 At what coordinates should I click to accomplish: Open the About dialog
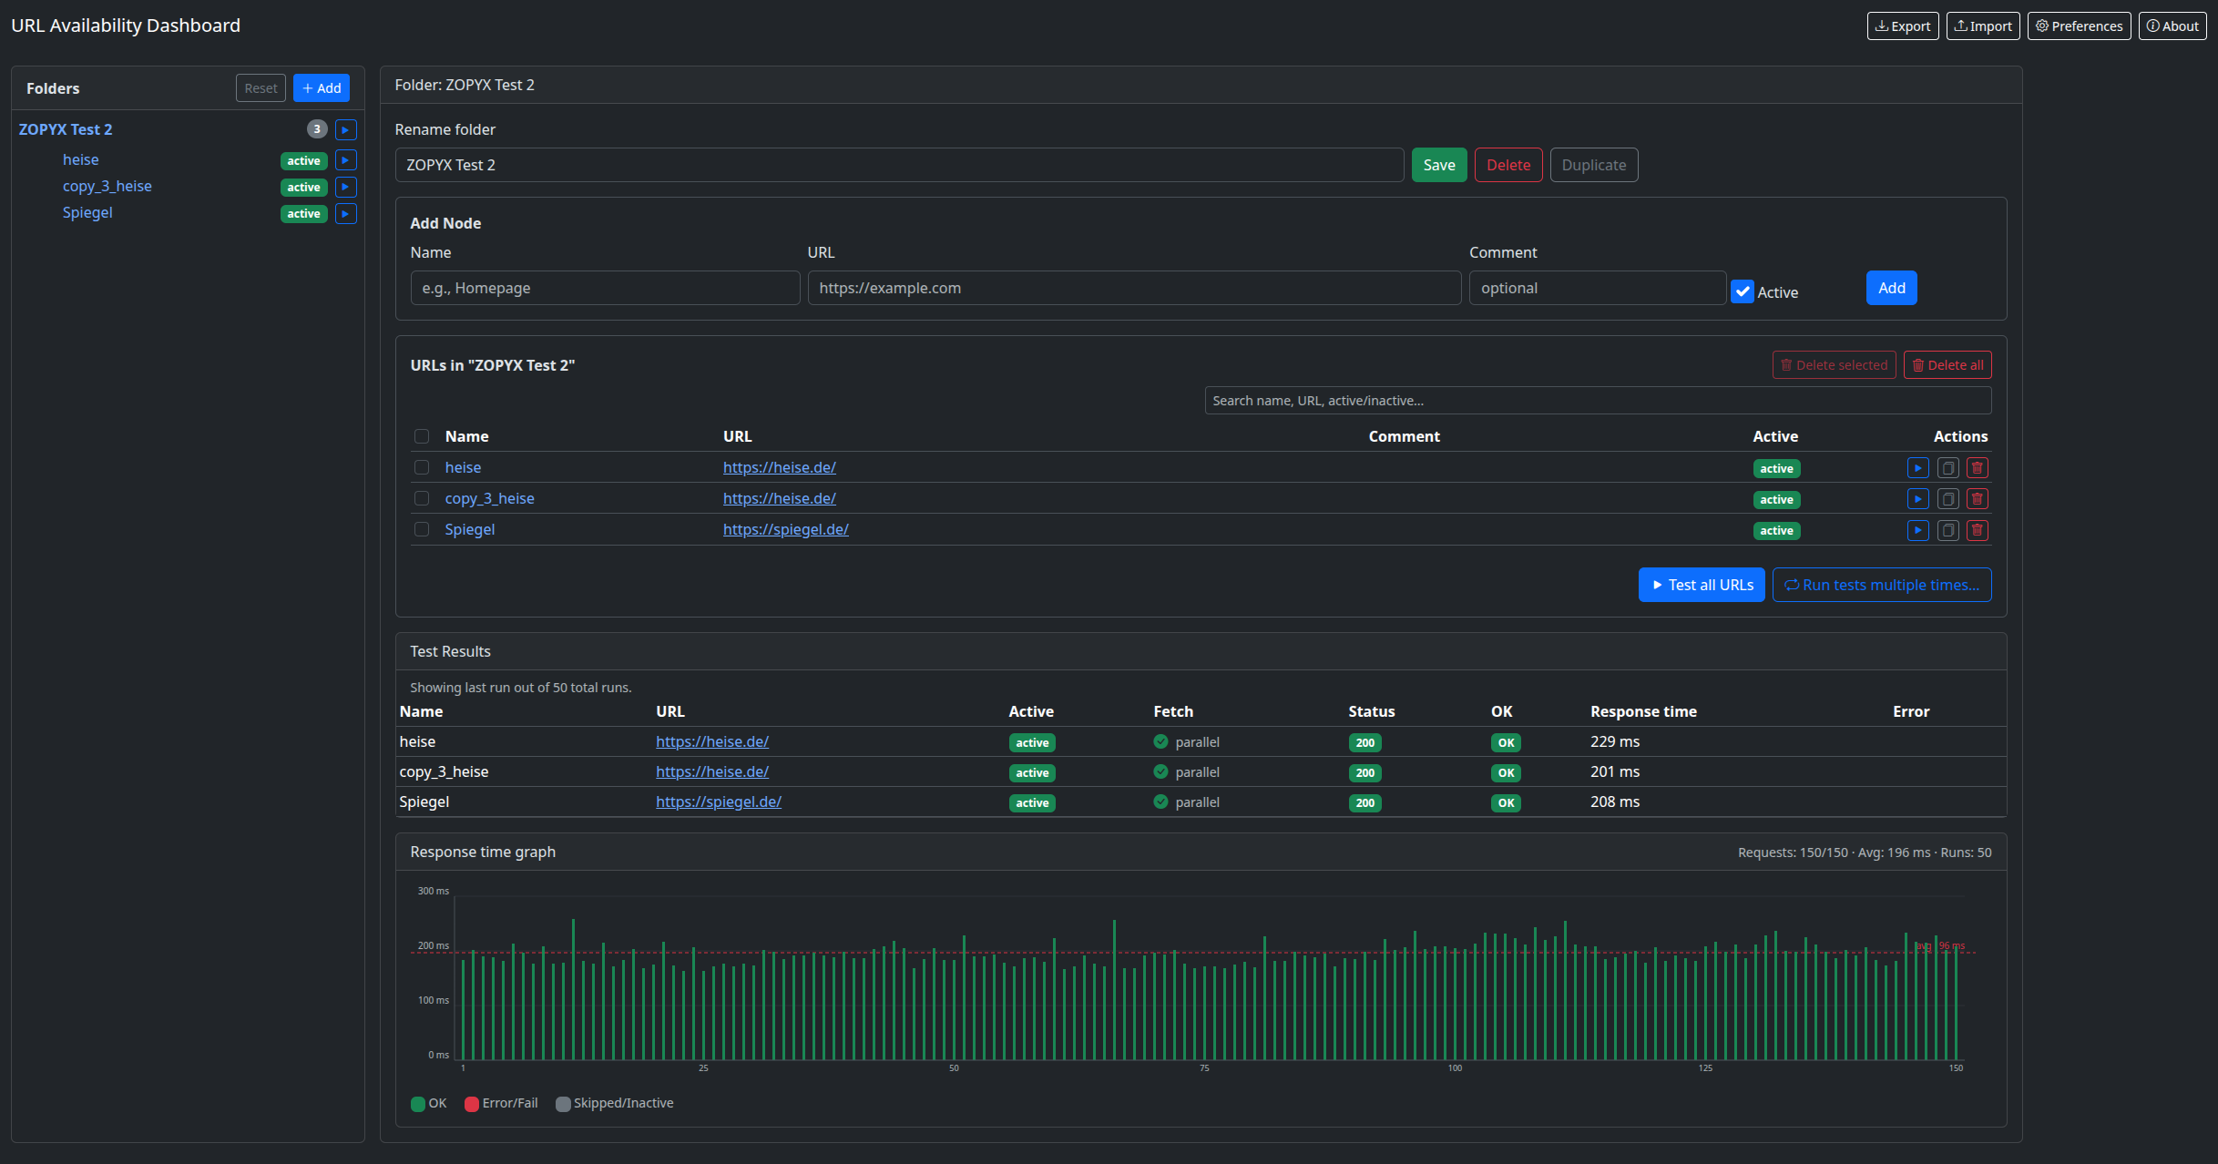[2172, 26]
